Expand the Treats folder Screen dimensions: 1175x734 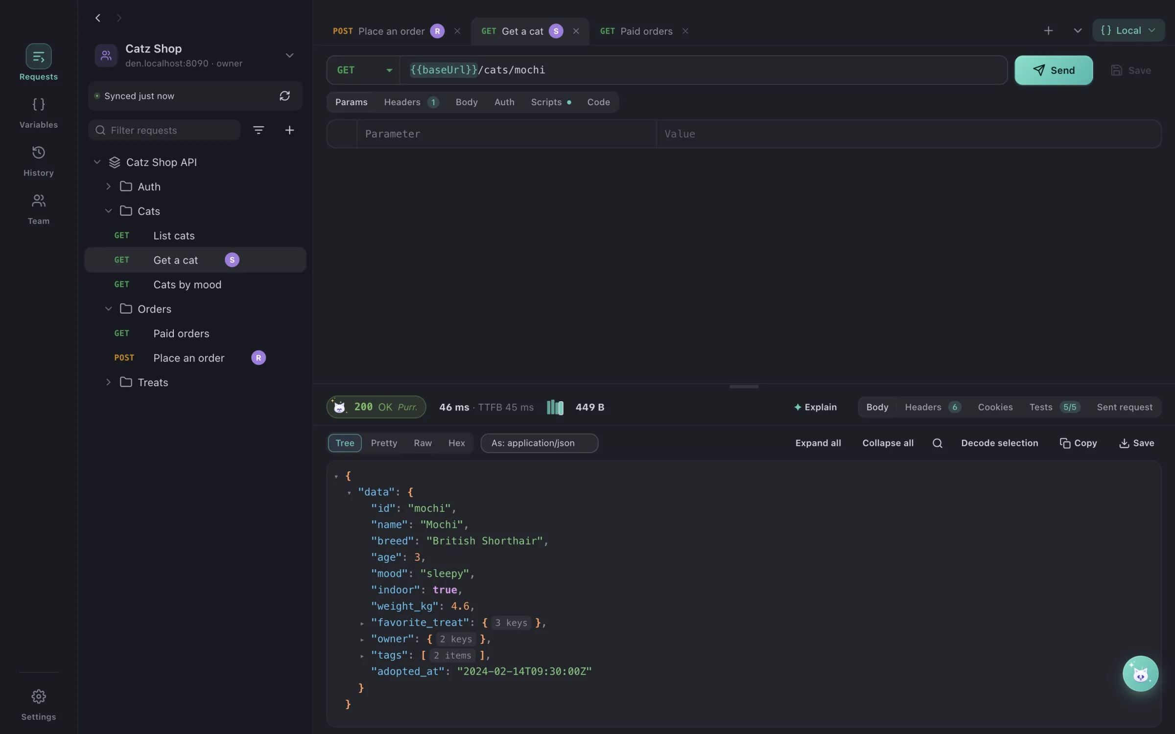pos(109,382)
